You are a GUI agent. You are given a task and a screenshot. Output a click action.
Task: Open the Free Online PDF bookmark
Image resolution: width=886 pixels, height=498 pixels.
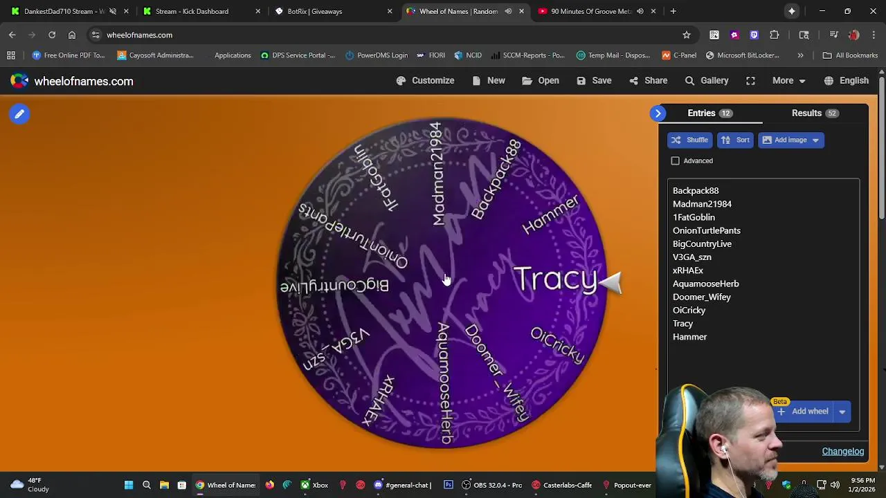(x=69, y=55)
